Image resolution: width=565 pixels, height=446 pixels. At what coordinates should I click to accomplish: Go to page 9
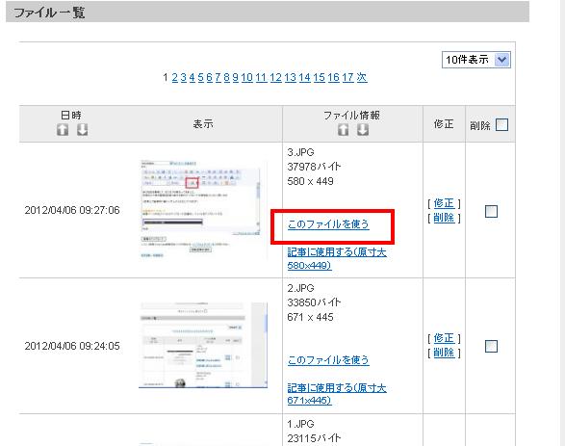[x=235, y=77]
